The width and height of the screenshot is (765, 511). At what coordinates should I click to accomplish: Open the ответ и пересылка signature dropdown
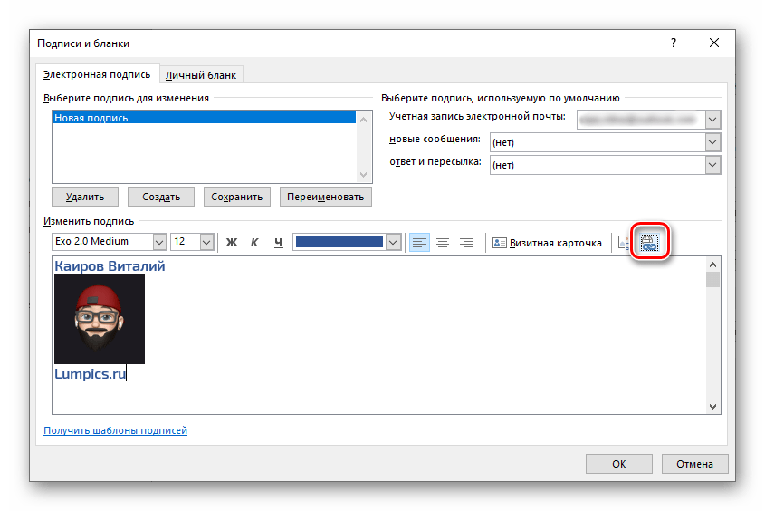[x=712, y=165]
